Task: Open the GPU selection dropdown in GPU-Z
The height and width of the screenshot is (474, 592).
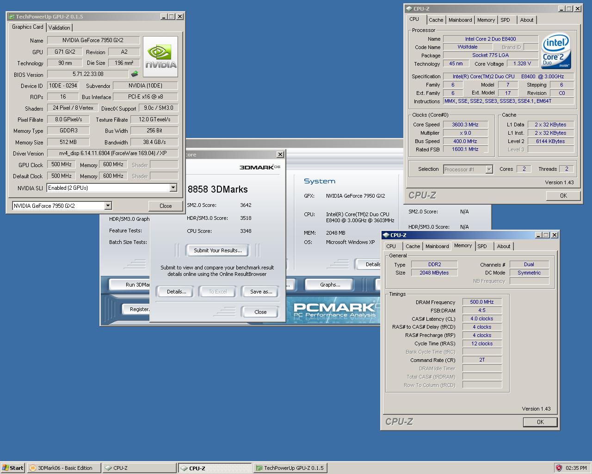Action: click(x=108, y=206)
